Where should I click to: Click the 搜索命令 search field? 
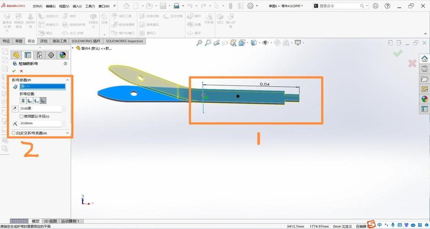coord(339,6)
